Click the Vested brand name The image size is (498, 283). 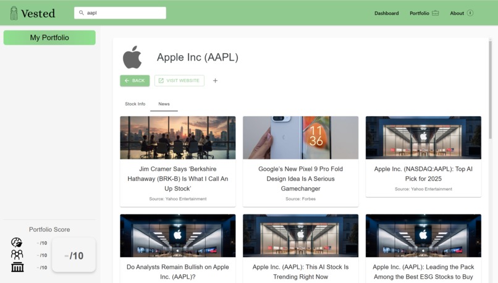pyautogui.click(x=38, y=14)
